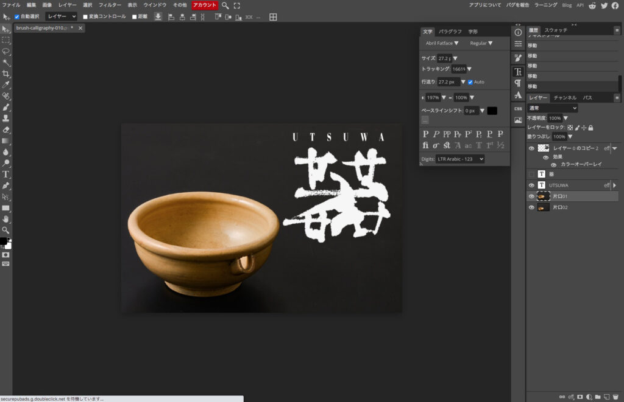Add a layer mask from bottom bar
The height and width of the screenshot is (402, 624).
[580, 397]
